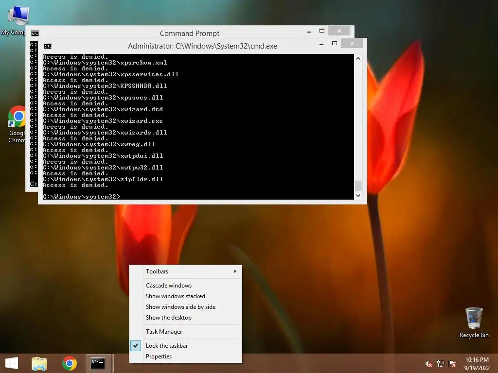The width and height of the screenshot is (498, 373).
Task: Open File Explorer from the taskbar
Action: (39, 363)
